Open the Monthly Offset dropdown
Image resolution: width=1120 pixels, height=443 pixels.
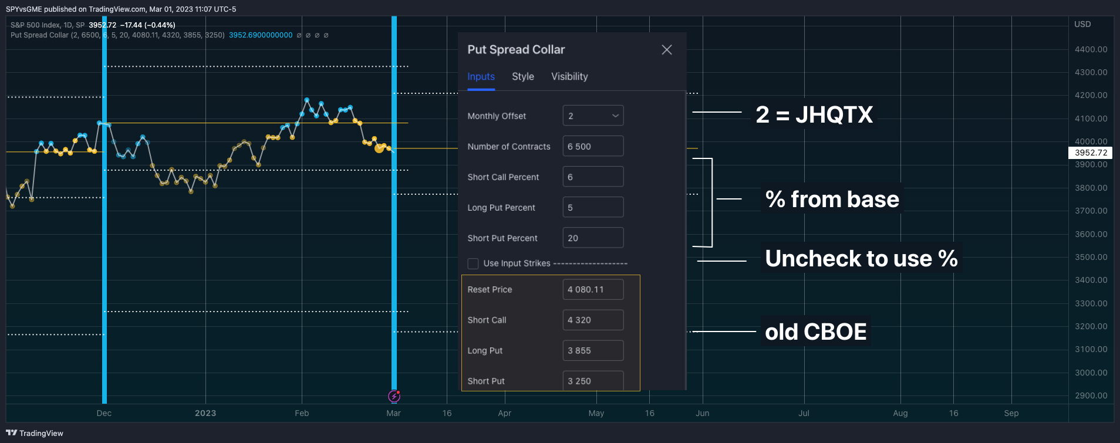click(x=593, y=116)
